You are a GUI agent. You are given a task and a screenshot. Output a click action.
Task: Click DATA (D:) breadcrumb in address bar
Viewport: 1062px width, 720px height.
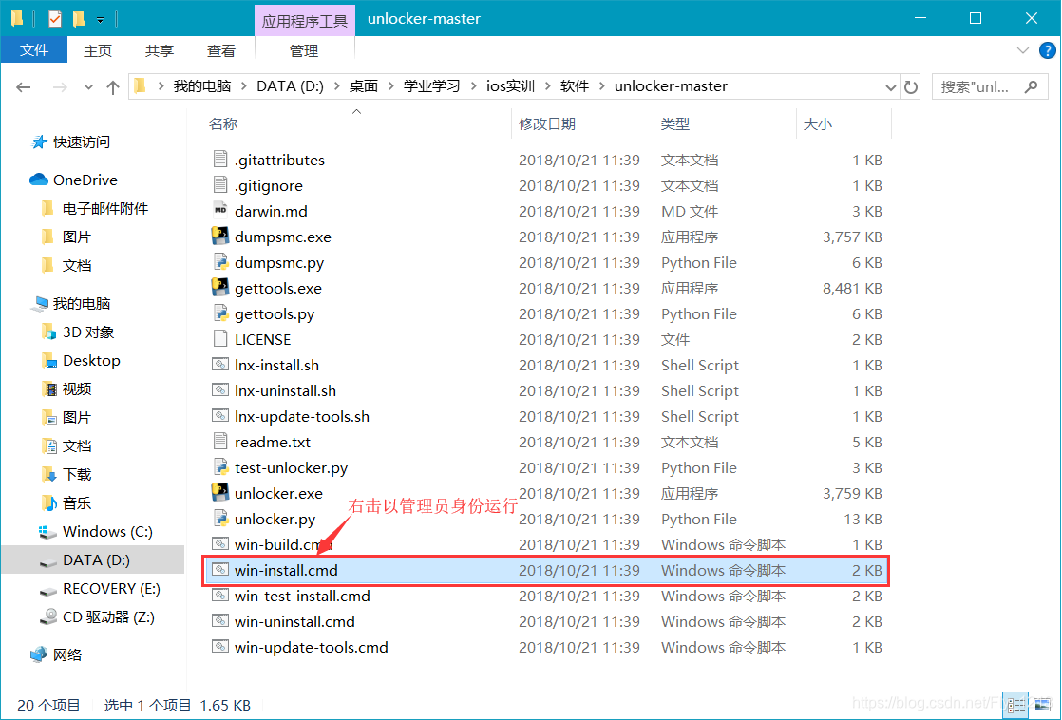tap(290, 86)
